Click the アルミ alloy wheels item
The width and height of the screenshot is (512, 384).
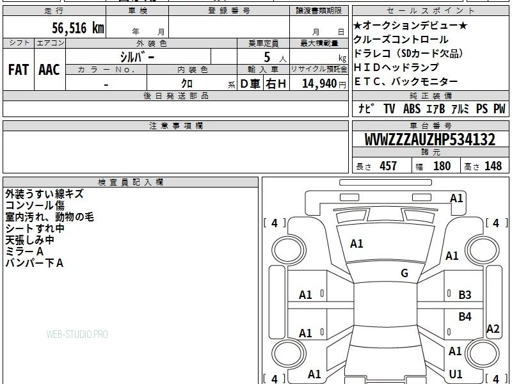coord(460,108)
